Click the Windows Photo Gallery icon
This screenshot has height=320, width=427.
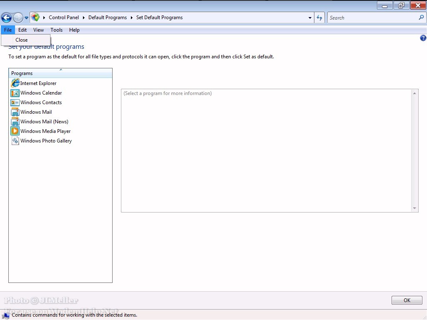(15, 141)
